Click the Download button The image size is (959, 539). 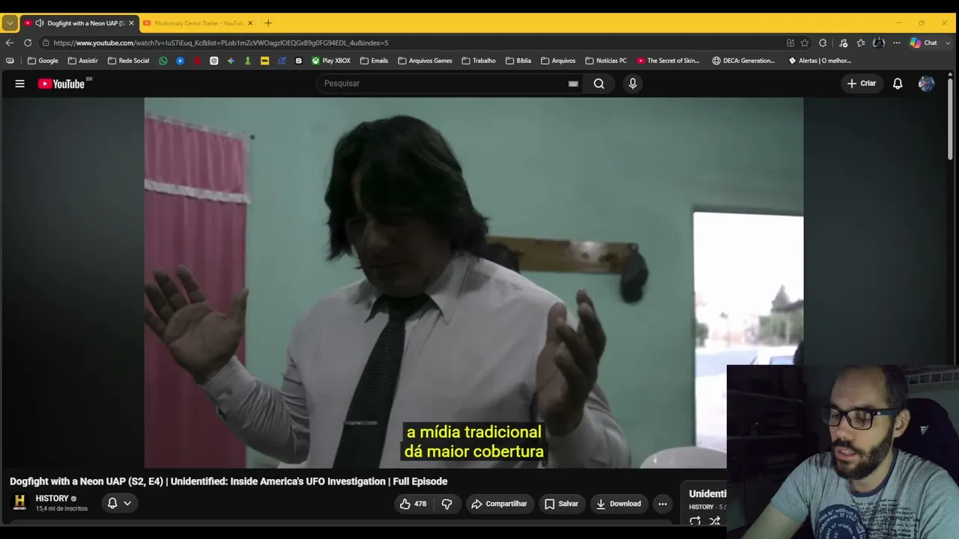619,504
